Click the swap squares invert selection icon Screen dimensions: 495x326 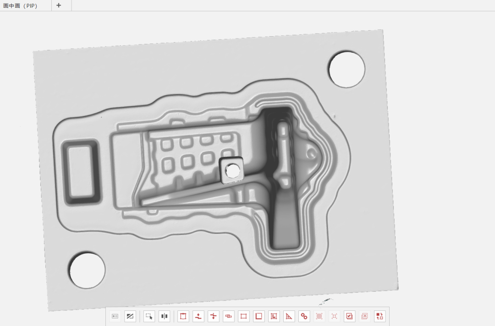click(x=380, y=316)
